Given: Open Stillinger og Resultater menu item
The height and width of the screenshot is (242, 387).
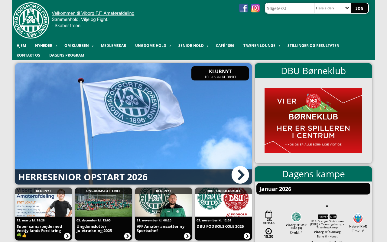Looking at the screenshot, I should (313, 46).
